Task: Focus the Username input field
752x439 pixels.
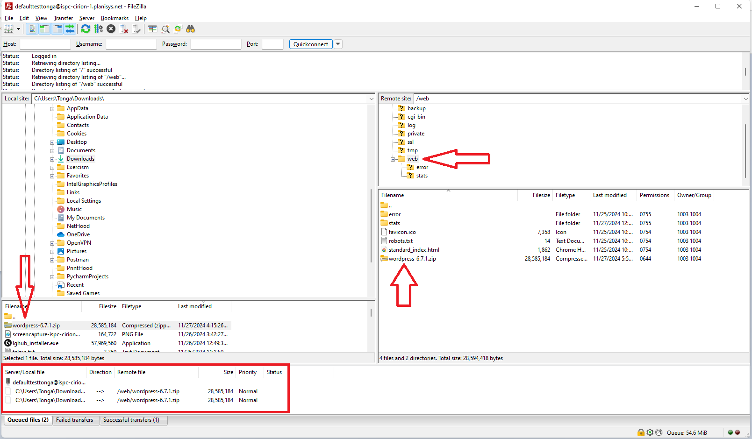Action: (131, 44)
